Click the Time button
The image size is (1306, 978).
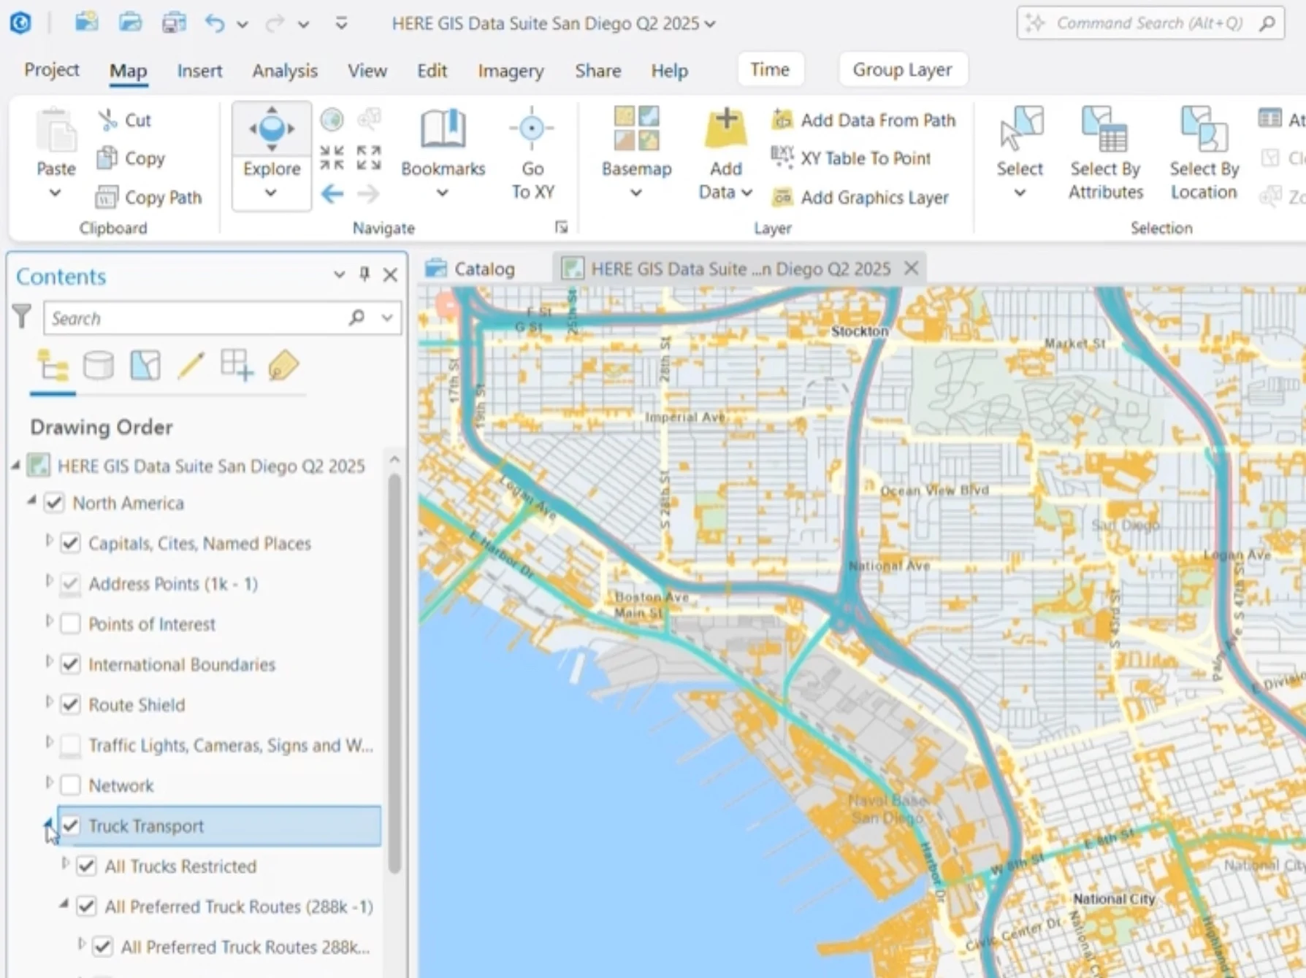click(770, 69)
